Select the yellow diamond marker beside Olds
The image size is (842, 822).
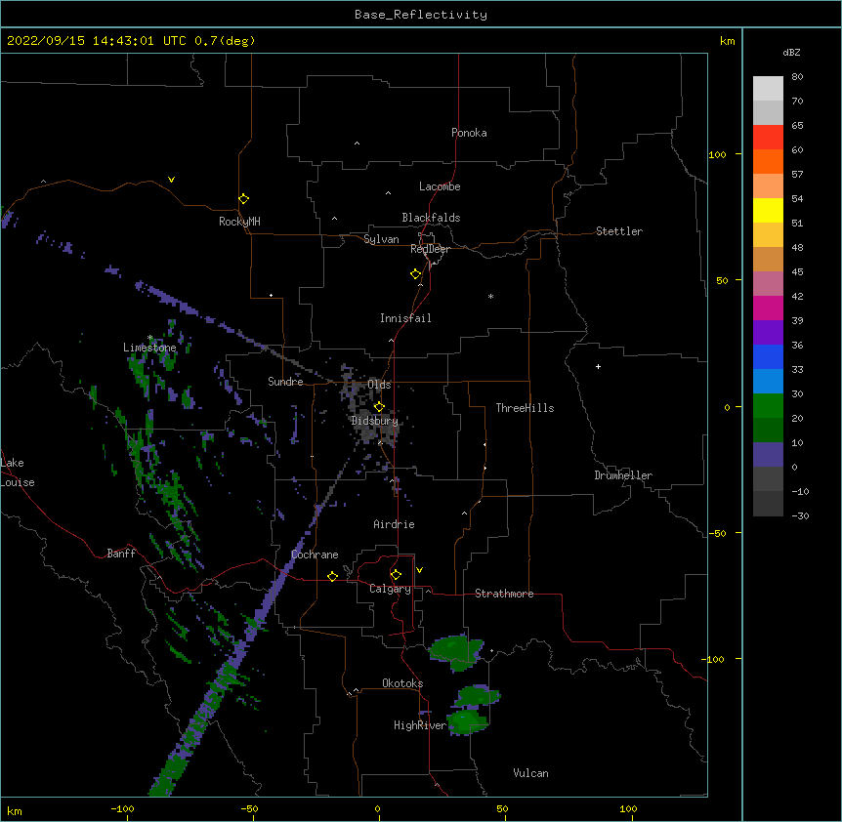[x=379, y=406]
